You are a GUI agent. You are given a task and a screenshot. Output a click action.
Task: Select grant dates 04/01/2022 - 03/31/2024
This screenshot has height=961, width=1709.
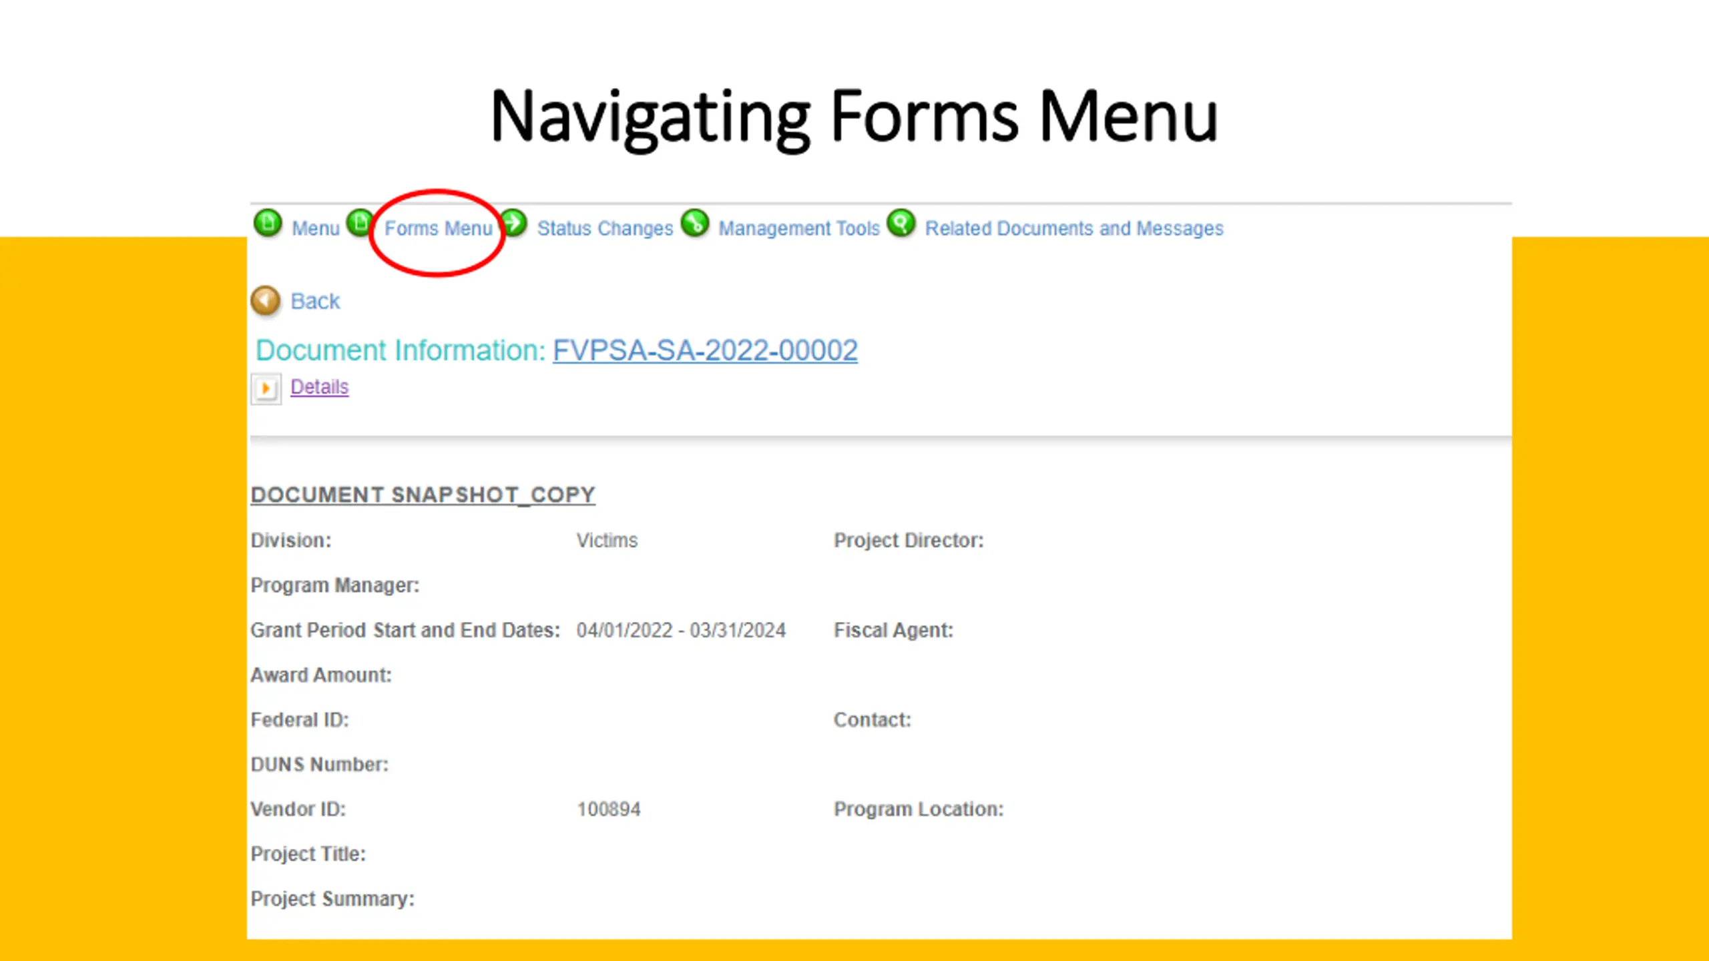[681, 631]
